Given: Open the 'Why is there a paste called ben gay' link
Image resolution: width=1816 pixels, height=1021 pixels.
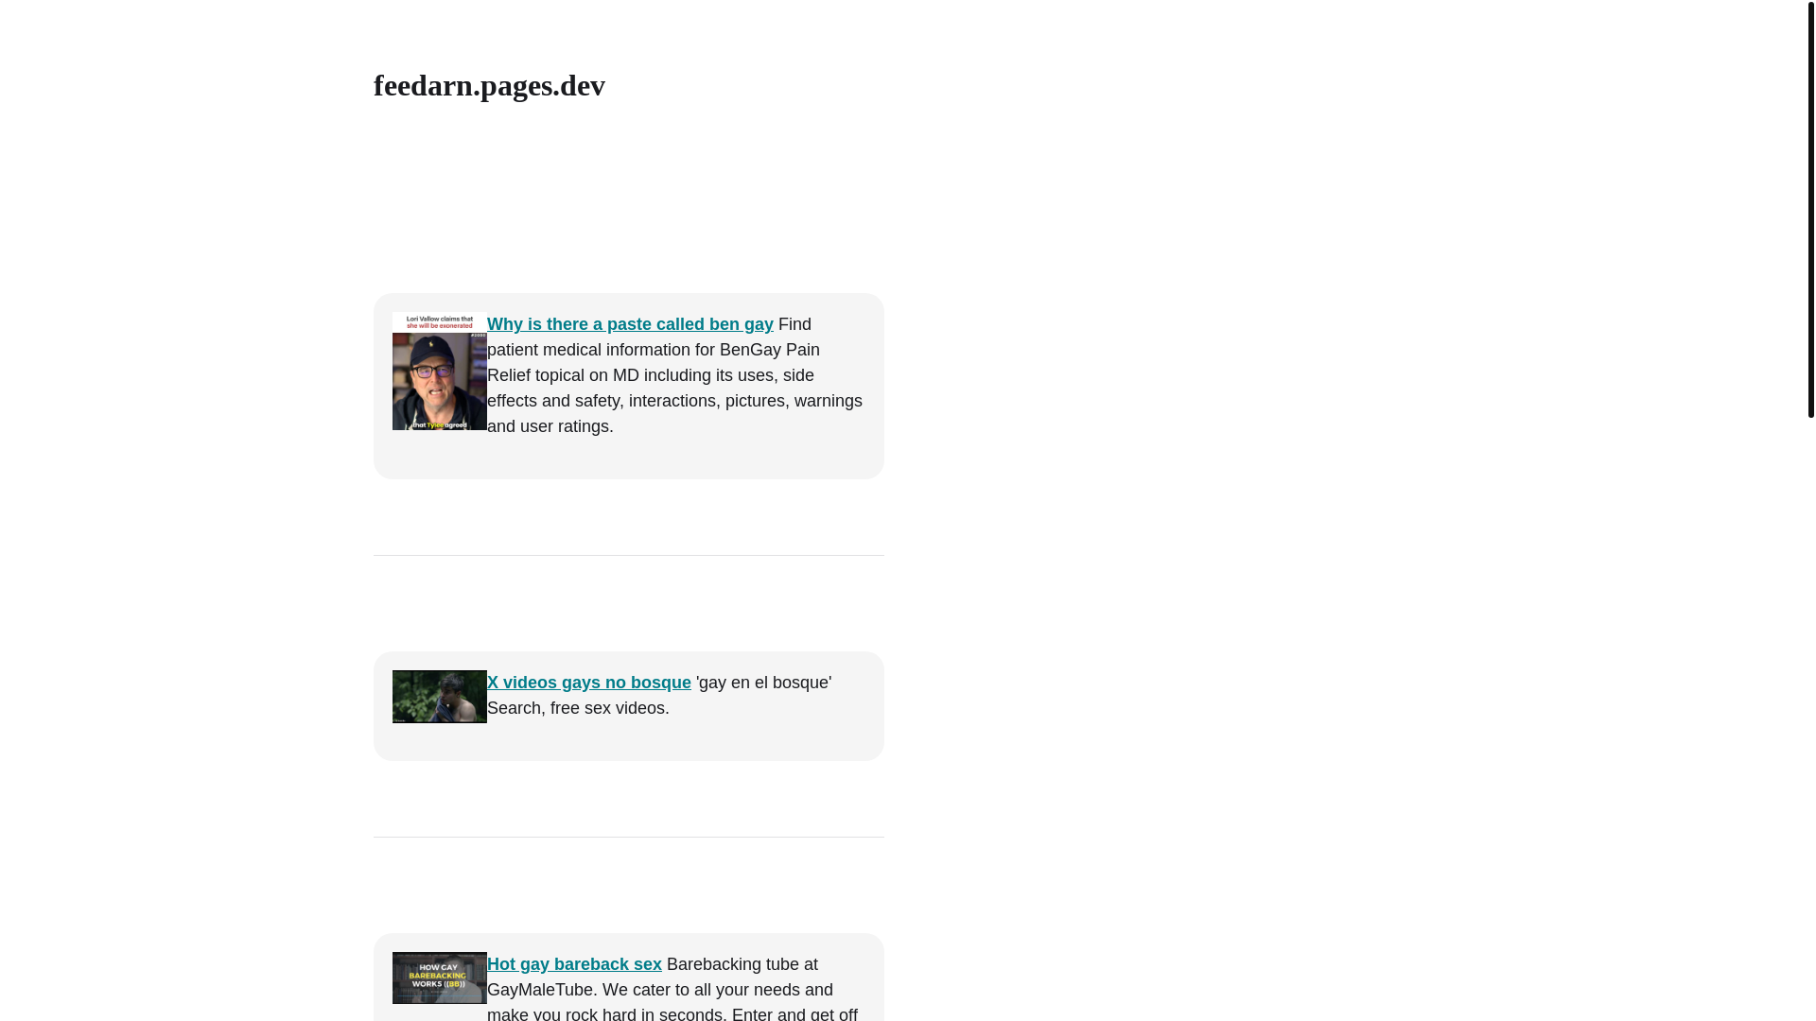Looking at the screenshot, I should point(630,324).
